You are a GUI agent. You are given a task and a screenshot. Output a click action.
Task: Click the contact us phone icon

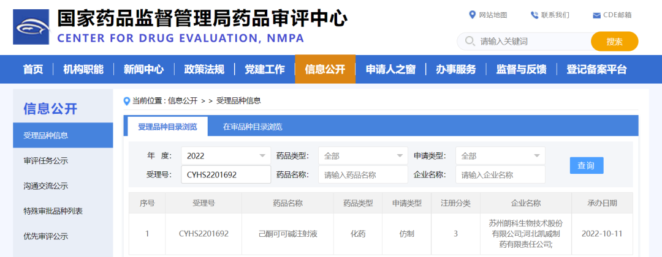[535, 15]
